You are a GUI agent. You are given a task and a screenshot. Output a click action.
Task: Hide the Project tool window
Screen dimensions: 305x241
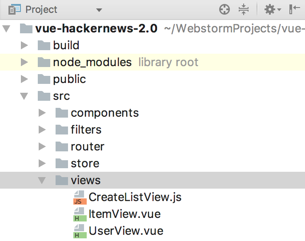pyautogui.click(x=294, y=9)
